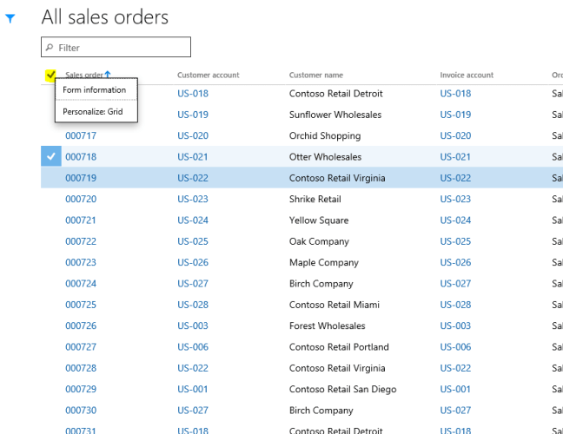The width and height of the screenshot is (563, 434).
Task: Open Customer name column header options
Action: [x=315, y=76]
